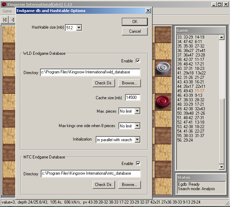Click the go-to-start toolbar icon
The width and height of the screenshot is (230, 207).
click(5, 20)
